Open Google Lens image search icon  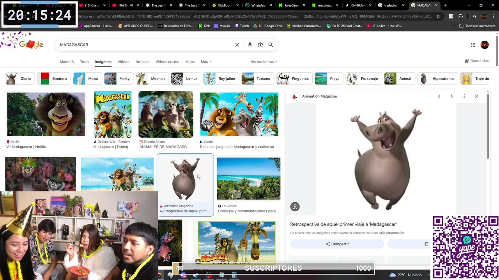point(260,45)
